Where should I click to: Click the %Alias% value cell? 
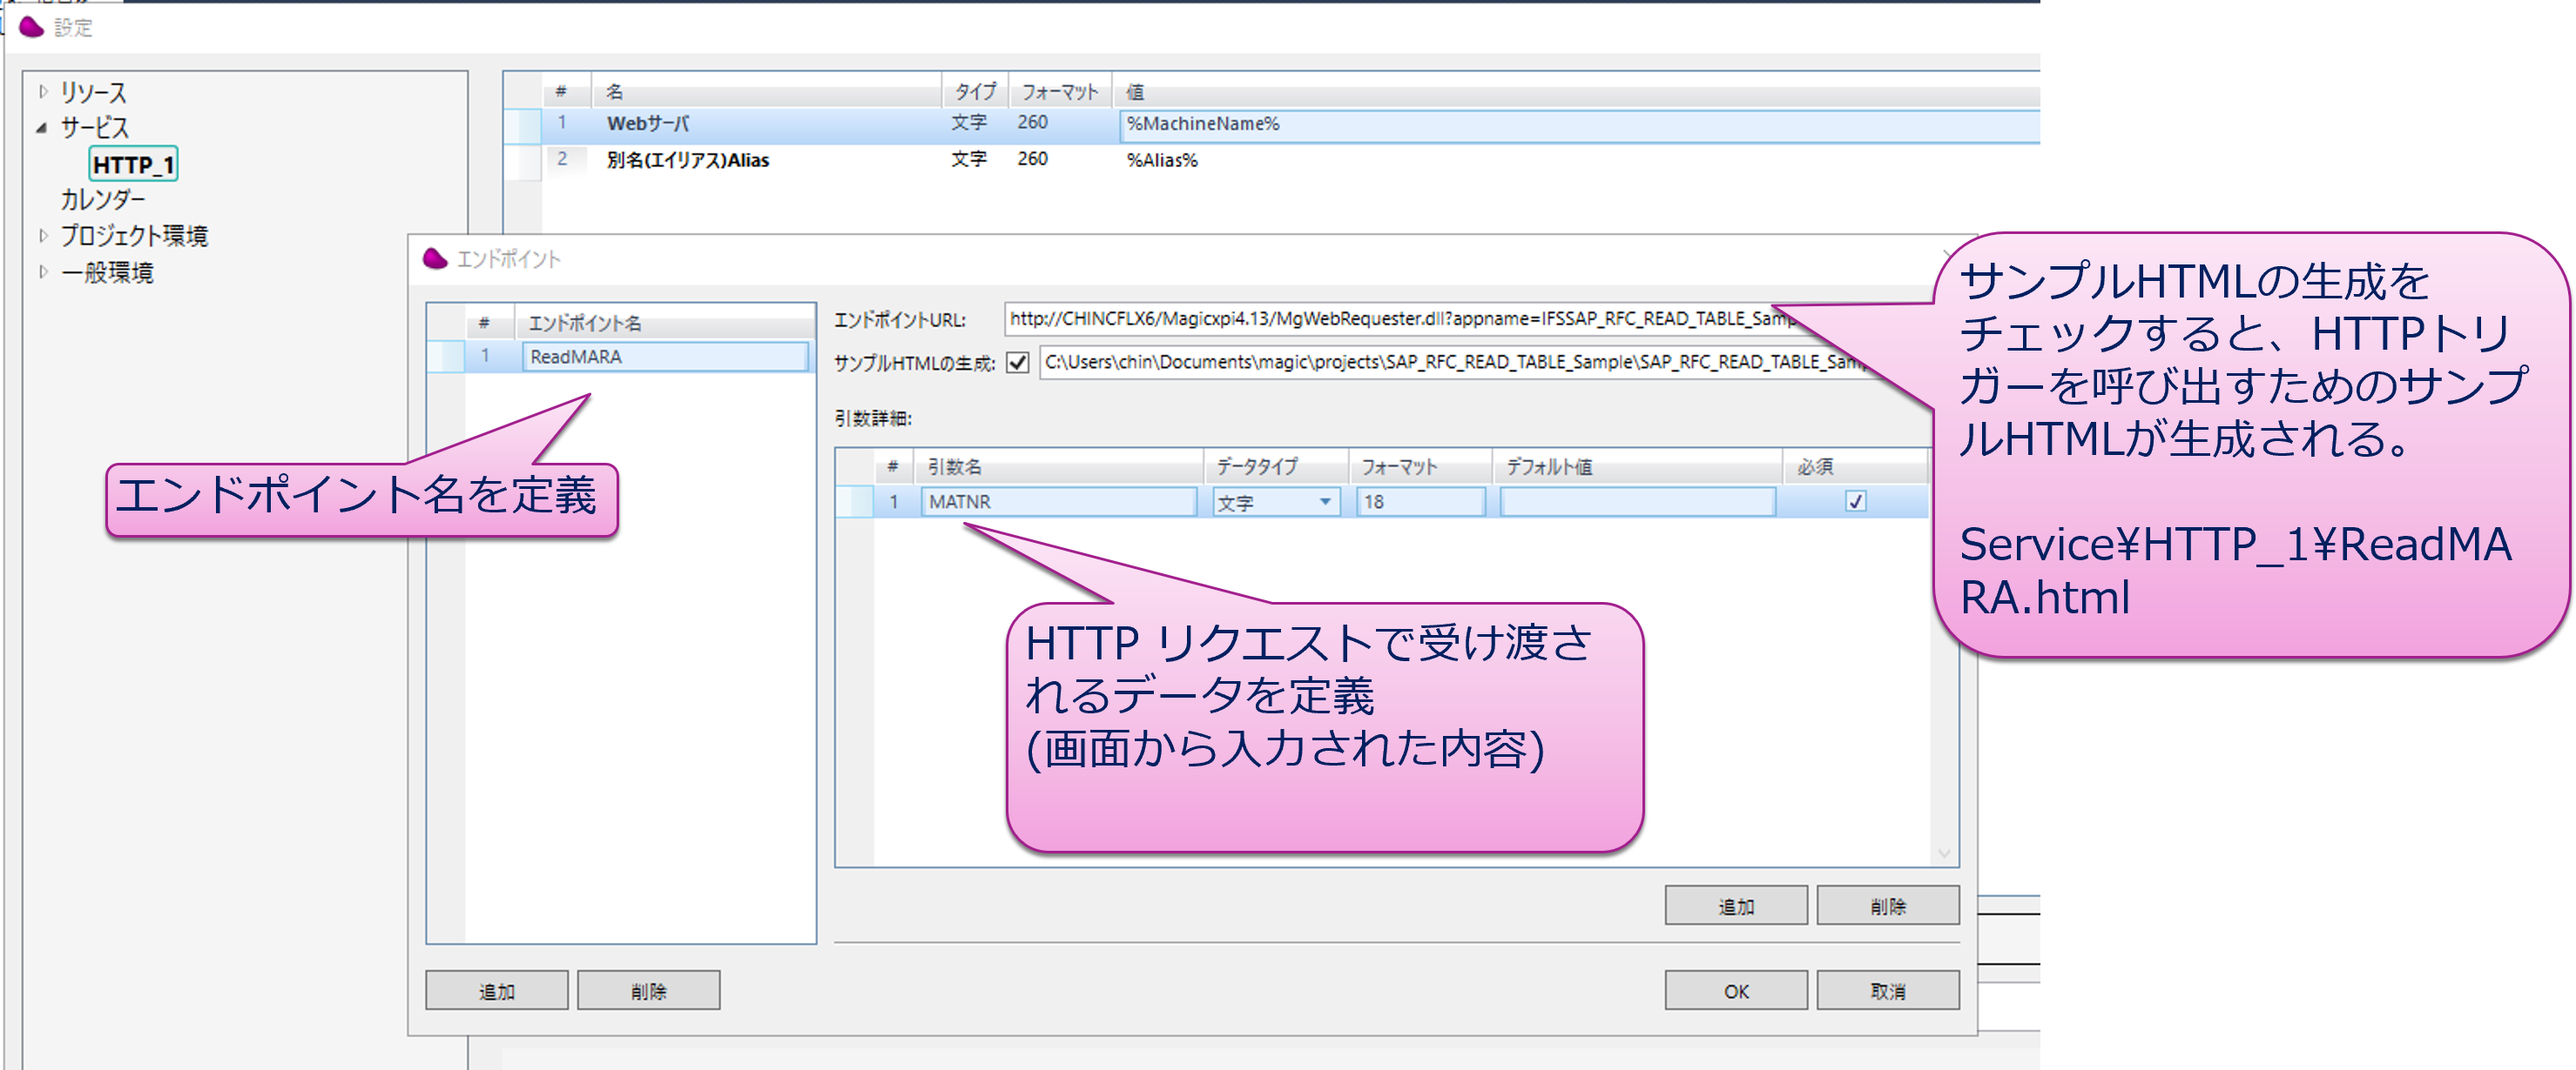pyautogui.click(x=1162, y=160)
